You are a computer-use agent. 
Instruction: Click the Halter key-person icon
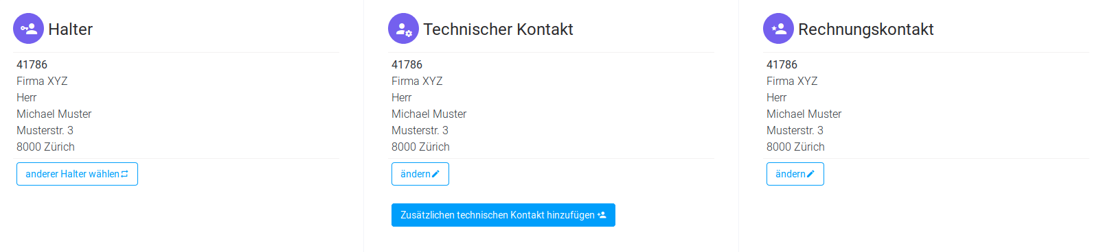pyautogui.click(x=28, y=29)
